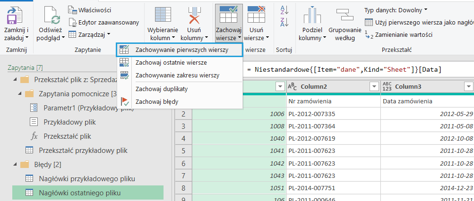
Task: Sort ascending with the A-Z icon
Action: [x=284, y=9]
